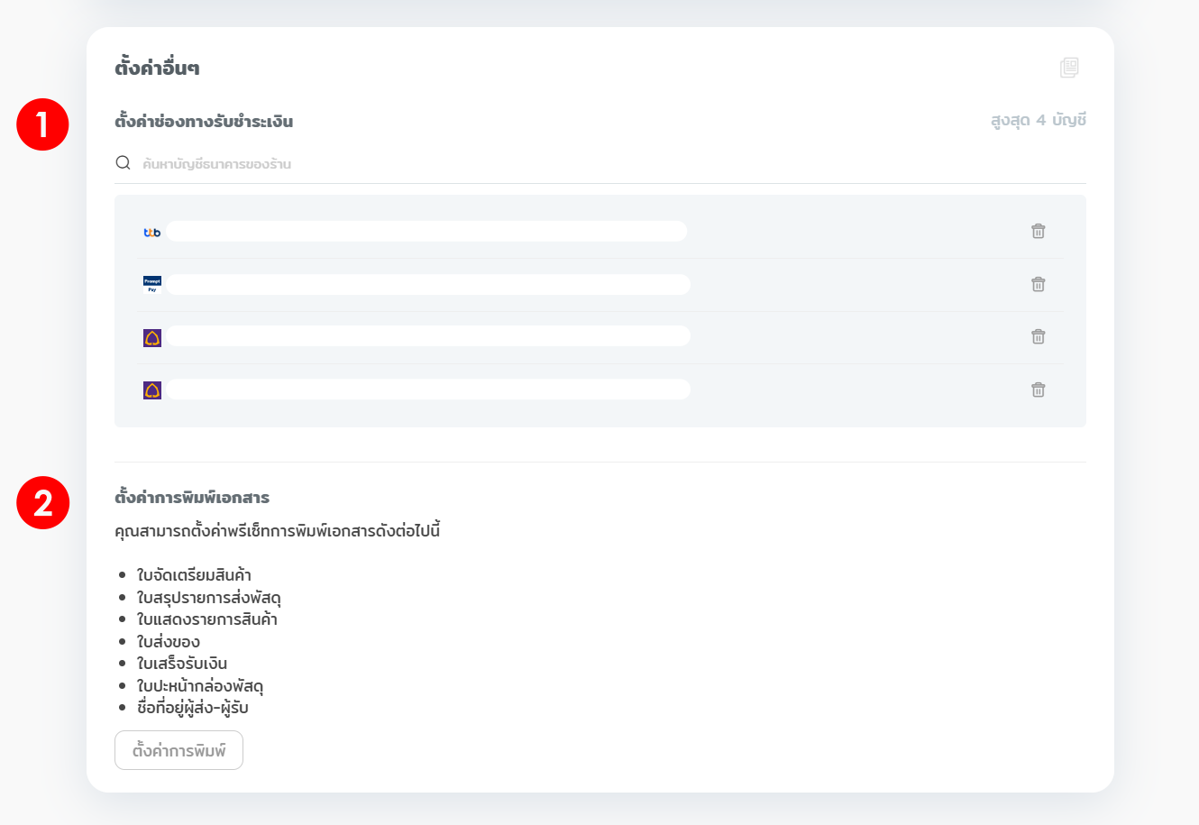Click the ใบจัดเตรียมสินค้า list item
The image size is (1199, 825).
pos(194,575)
